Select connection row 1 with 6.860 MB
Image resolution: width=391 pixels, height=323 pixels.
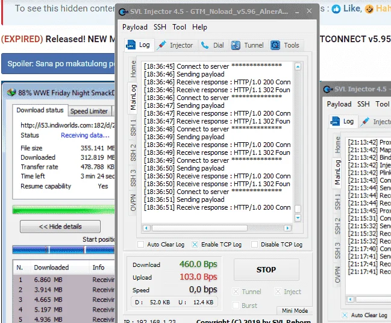click(64, 280)
